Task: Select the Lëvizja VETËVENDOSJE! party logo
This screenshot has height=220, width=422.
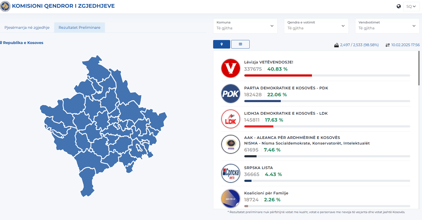Action: click(231, 68)
